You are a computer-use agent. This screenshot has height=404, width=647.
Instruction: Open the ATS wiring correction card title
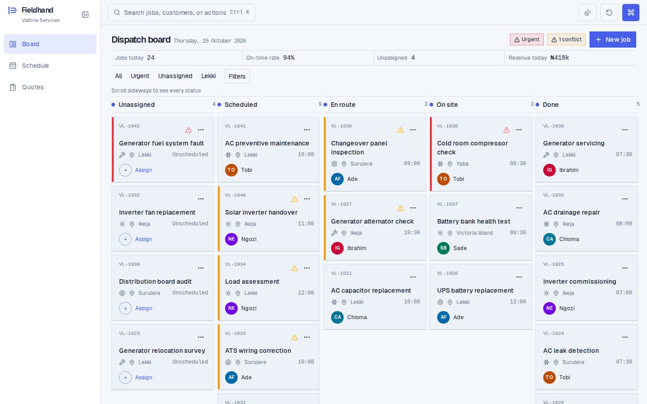[258, 351]
